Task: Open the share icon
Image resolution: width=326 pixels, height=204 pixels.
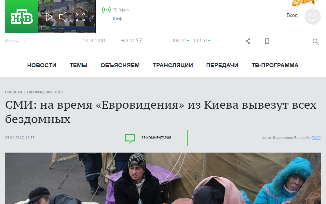Action: pos(248,41)
